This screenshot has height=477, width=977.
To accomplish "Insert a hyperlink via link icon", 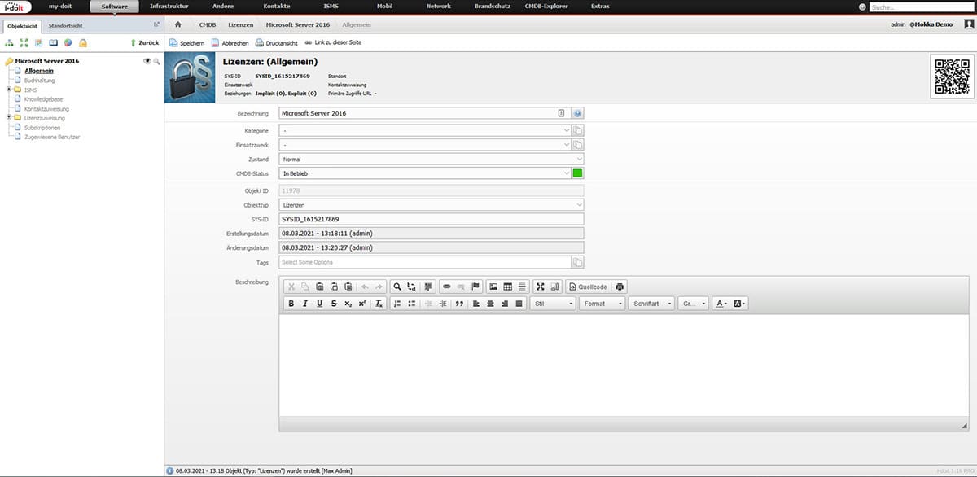I will coord(446,287).
